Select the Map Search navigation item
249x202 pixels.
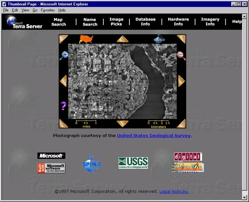pos(59,22)
